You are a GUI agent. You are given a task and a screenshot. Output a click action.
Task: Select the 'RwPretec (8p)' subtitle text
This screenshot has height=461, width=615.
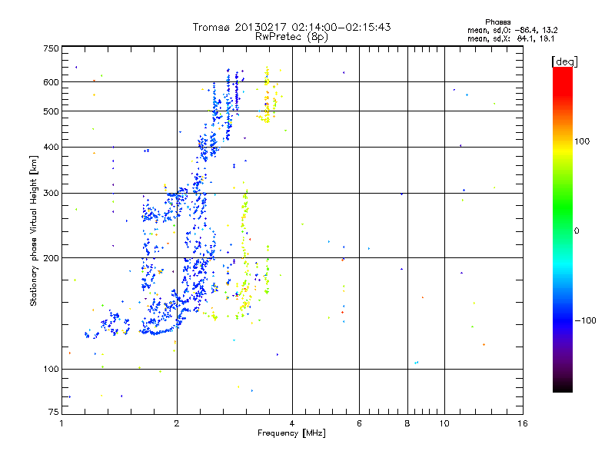(291, 37)
